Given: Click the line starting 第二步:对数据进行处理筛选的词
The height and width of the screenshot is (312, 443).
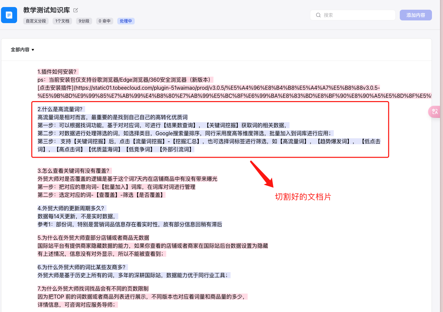Looking at the screenshot, I should click(x=185, y=133).
